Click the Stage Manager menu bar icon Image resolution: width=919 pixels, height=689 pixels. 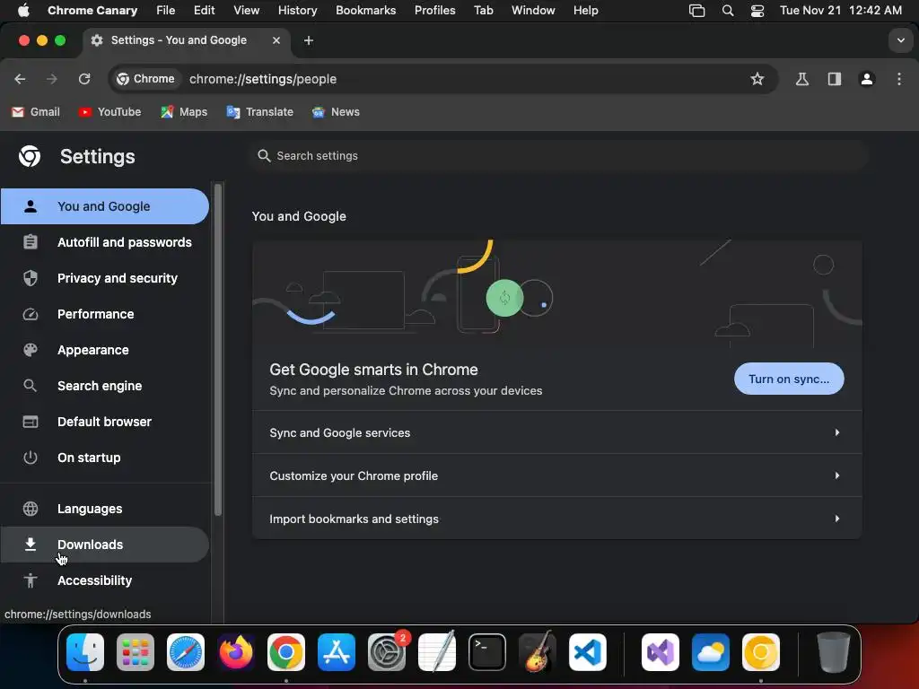[696, 11]
